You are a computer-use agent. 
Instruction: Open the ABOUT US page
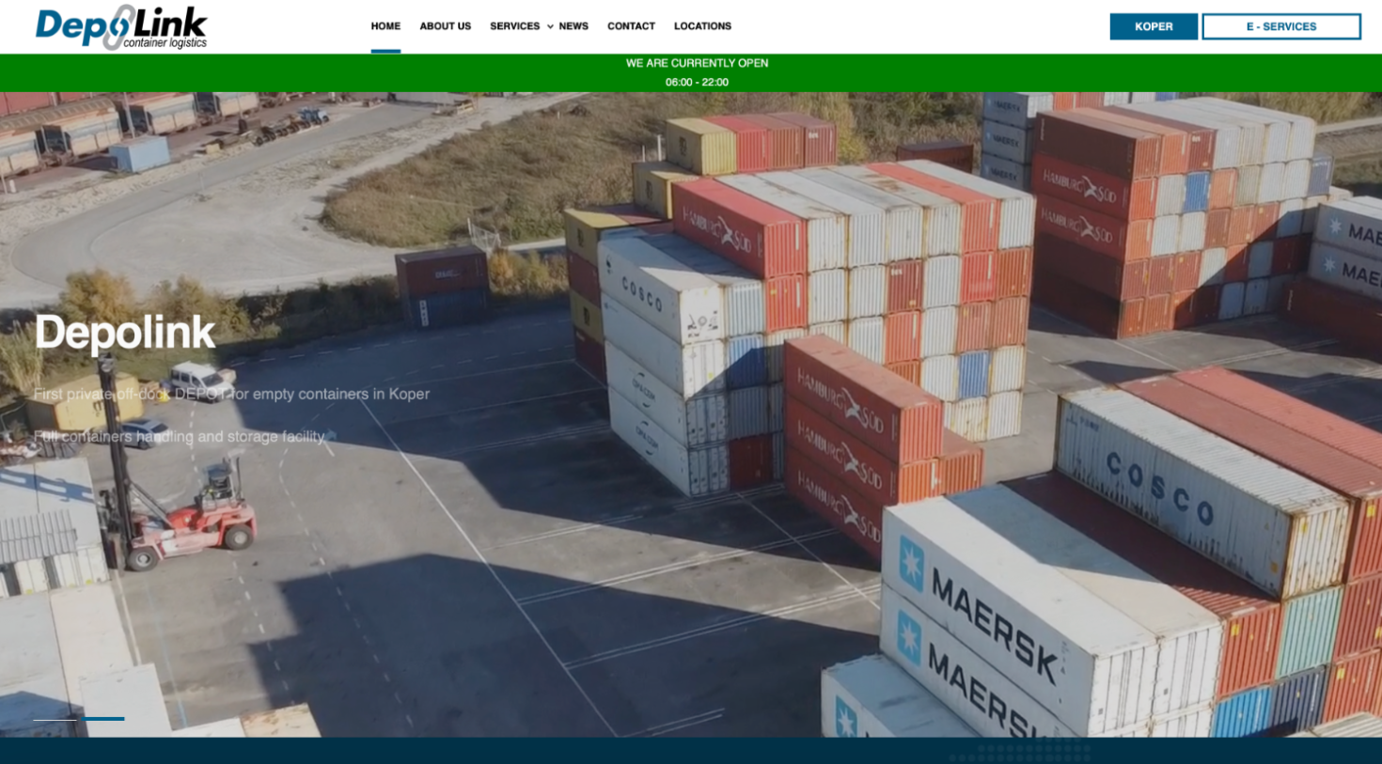point(445,26)
